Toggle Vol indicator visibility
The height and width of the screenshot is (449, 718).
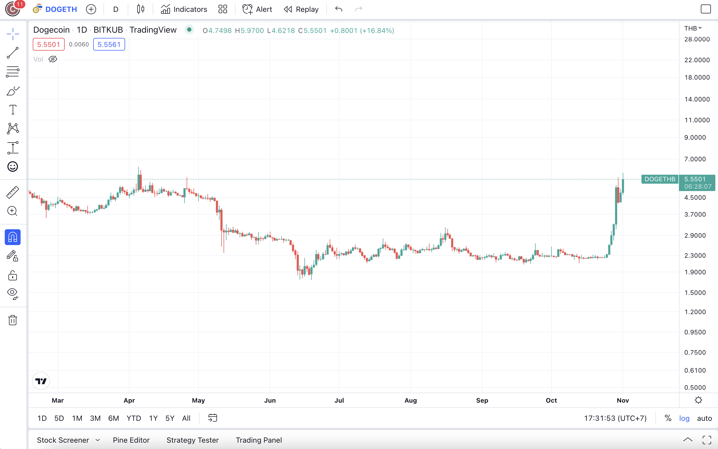point(53,59)
